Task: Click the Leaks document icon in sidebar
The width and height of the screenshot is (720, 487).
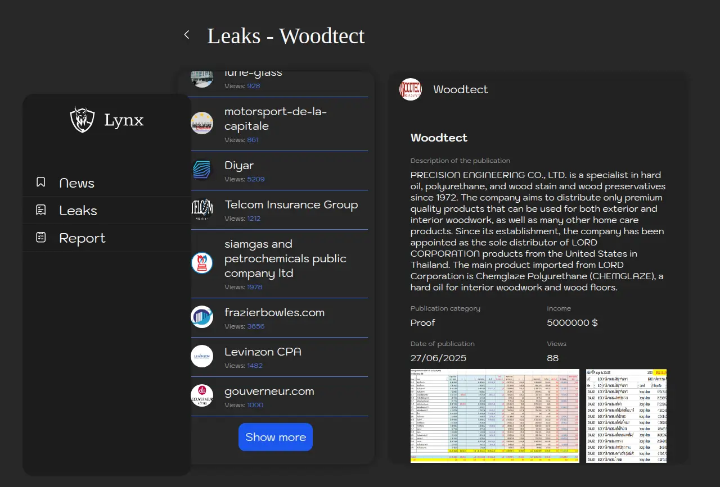Action: coord(41,210)
